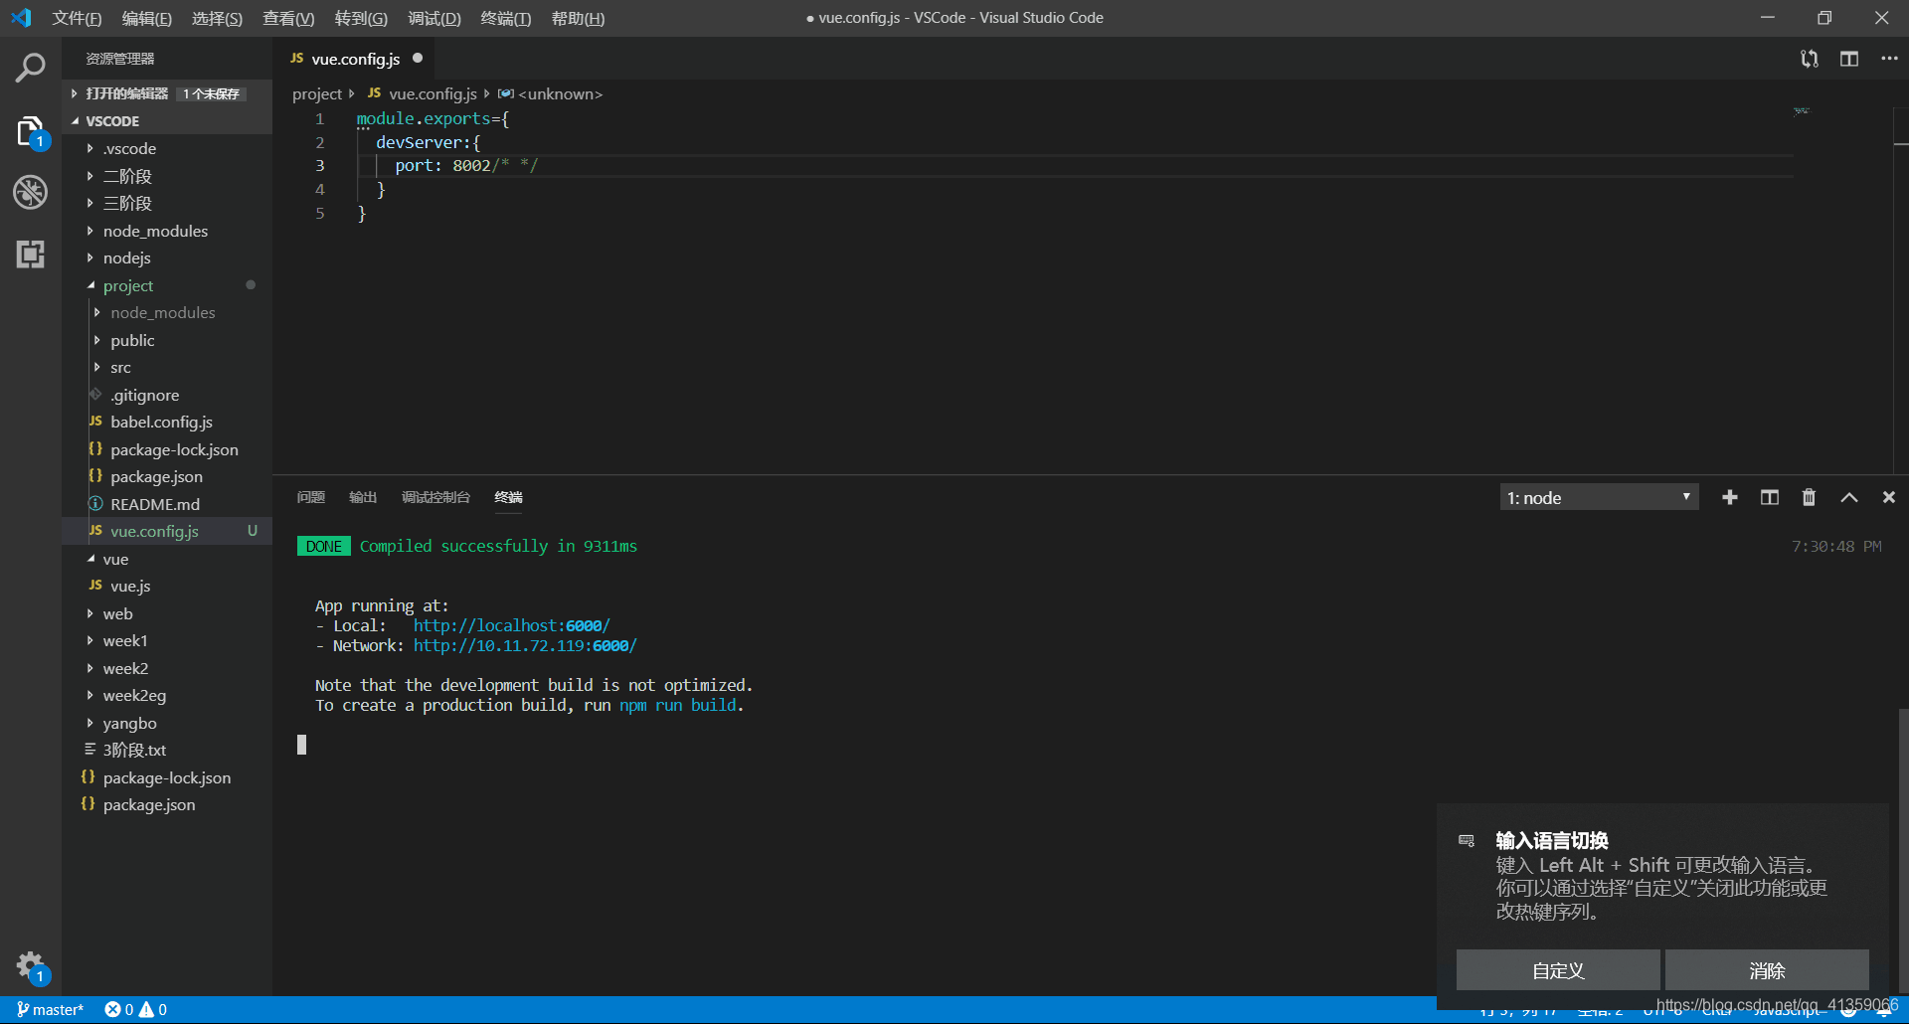Image resolution: width=1909 pixels, height=1024 pixels.
Task: Click the errors count status icon
Action: [119, 1009]
